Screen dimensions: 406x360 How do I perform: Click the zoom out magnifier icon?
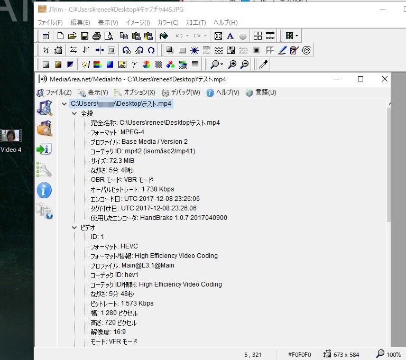(244, 64)
